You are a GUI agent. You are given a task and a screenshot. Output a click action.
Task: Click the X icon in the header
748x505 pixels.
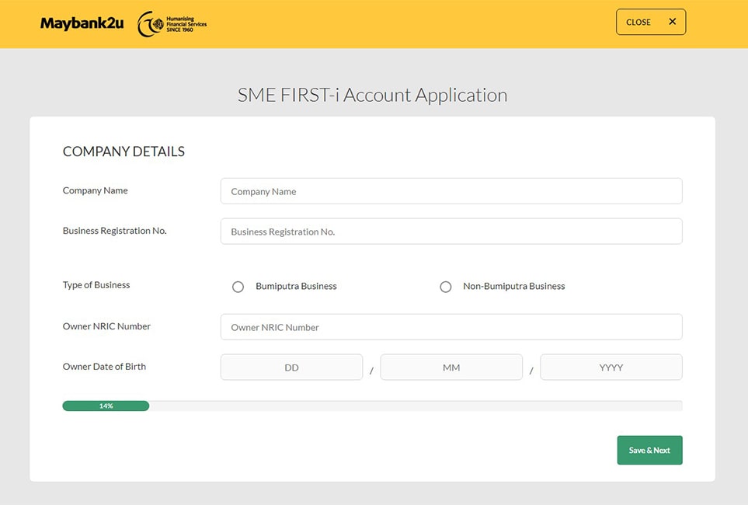[672, 22]
